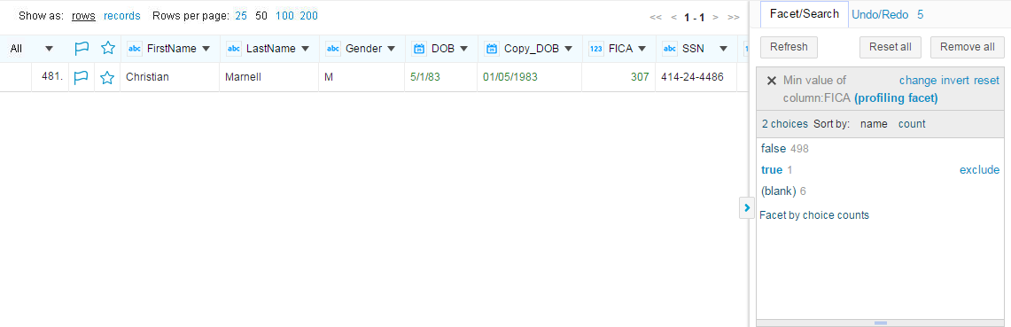The width and height of the screenshot is (1011, 327).
Task: Click the FirstName text type icon
Action: coord(134,49)
